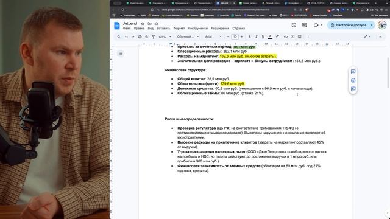The height and width of the screenshot is (219, 390).
Task: Add a comment from toolbar icon
Action: 292,36
